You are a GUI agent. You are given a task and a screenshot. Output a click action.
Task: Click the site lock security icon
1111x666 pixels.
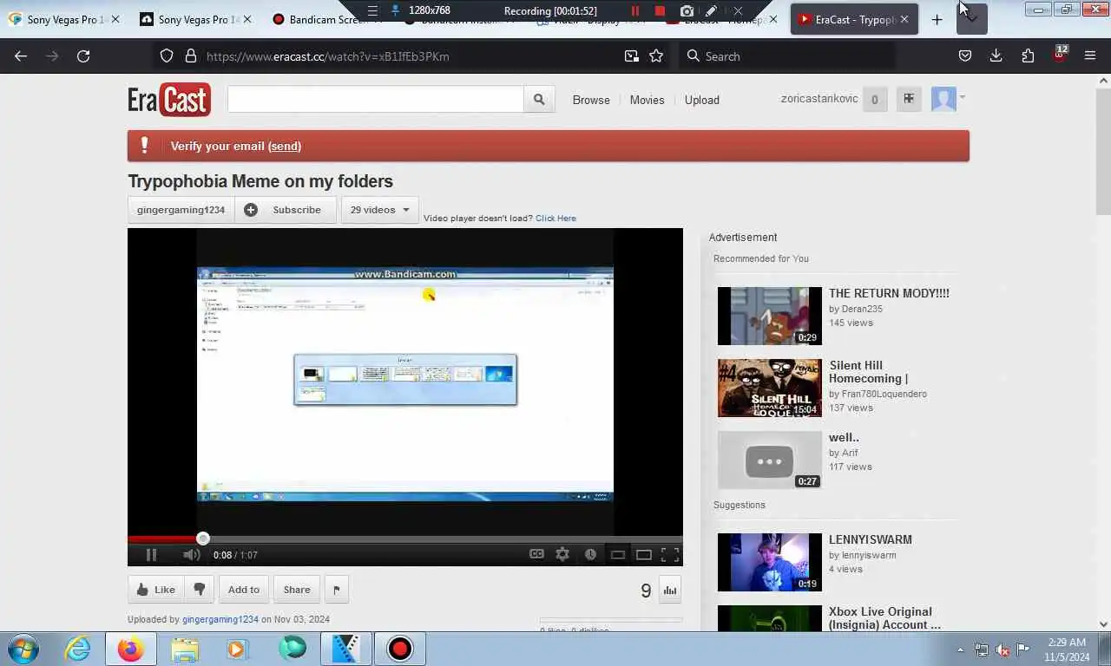(x=191, y=56)
